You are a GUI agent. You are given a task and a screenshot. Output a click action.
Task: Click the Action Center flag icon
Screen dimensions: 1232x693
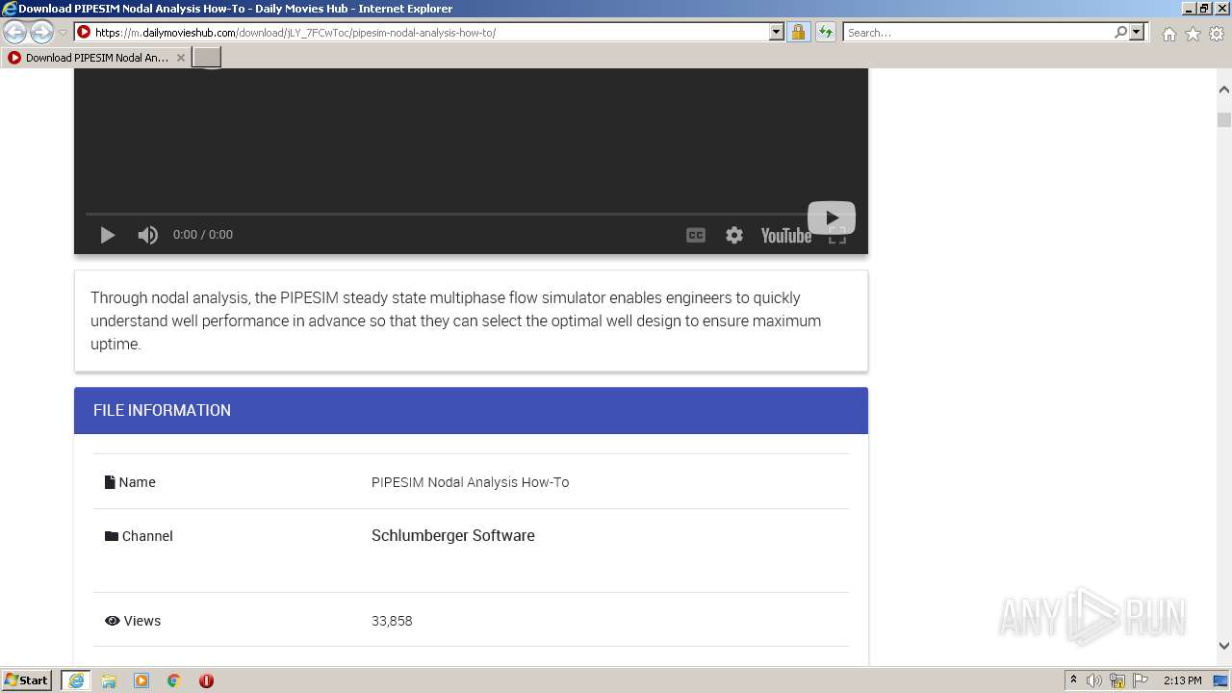pyautogui.click(x=1141, y=680)
